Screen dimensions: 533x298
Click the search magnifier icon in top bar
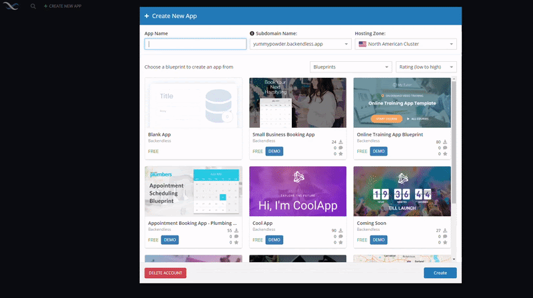(x=33, y=6)
